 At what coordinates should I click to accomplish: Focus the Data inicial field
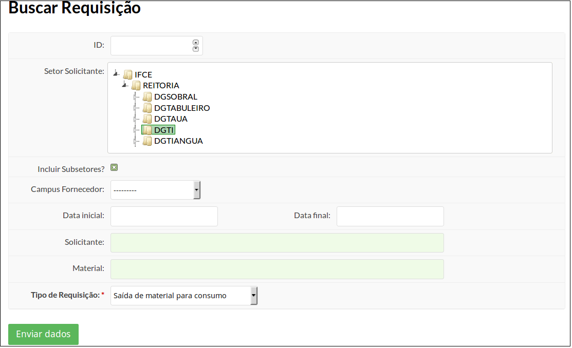pos(164,217)
